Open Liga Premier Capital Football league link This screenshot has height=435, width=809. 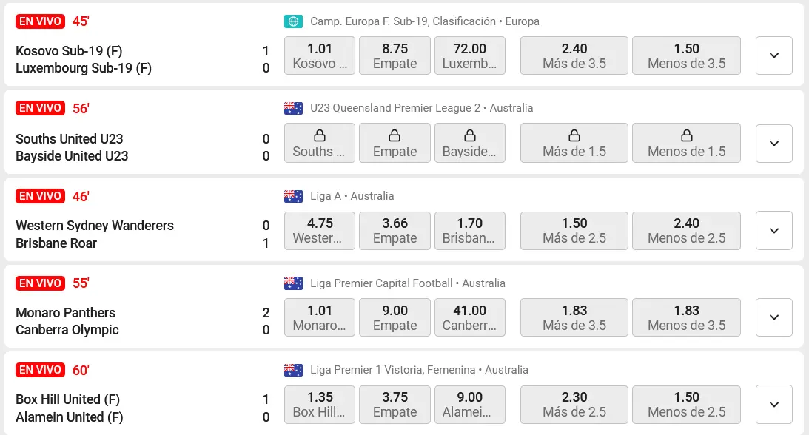pos(381,283)
